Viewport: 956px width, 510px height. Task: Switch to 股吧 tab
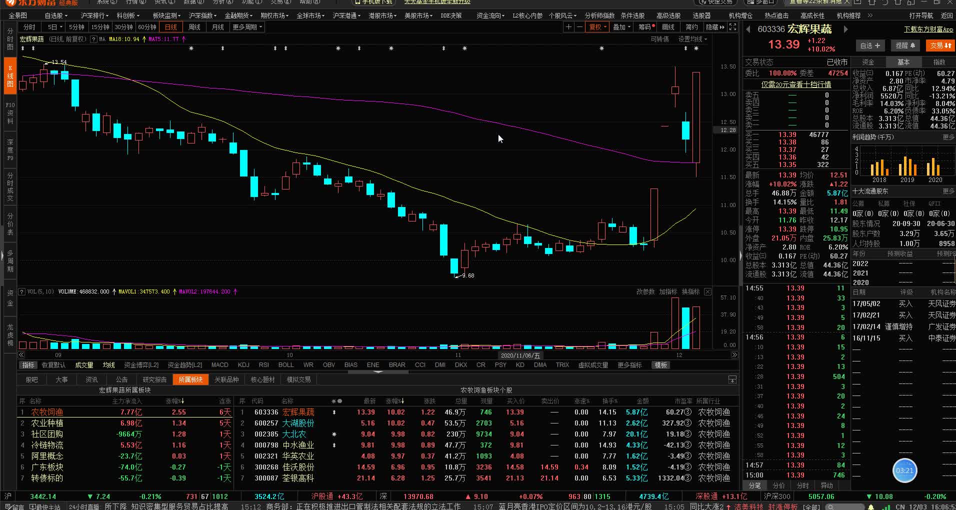tap(31, 379)
